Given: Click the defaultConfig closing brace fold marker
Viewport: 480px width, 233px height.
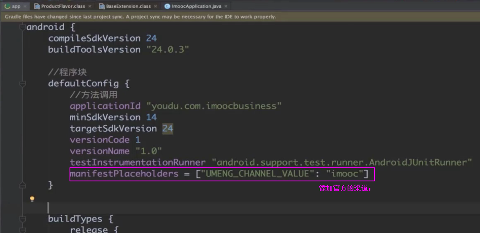Looking at the screenshot, I should click(22, 185).
